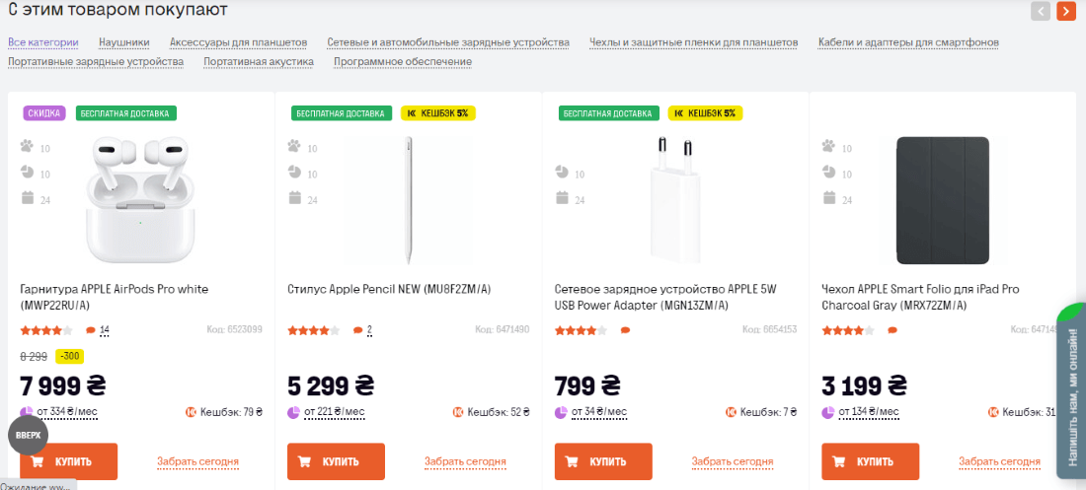Click the comment bubble icon on Smart Folio card
This screenshot has width=1086, height=490.
tap(892, 330)
